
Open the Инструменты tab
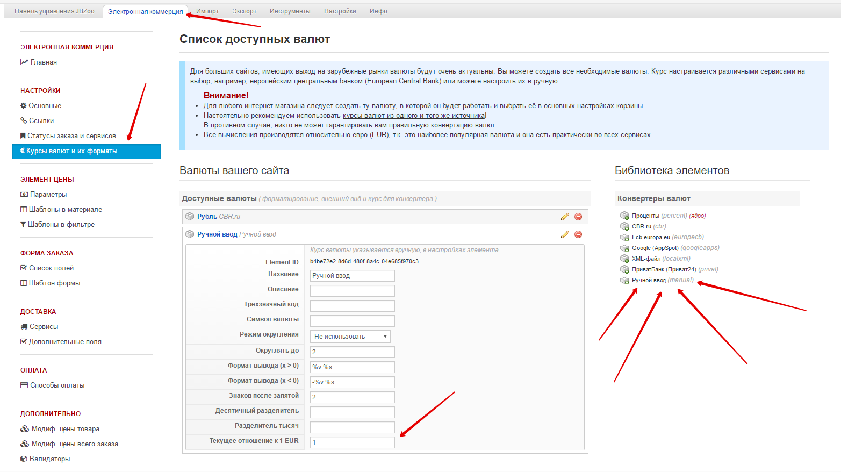[x=290, y=11]
